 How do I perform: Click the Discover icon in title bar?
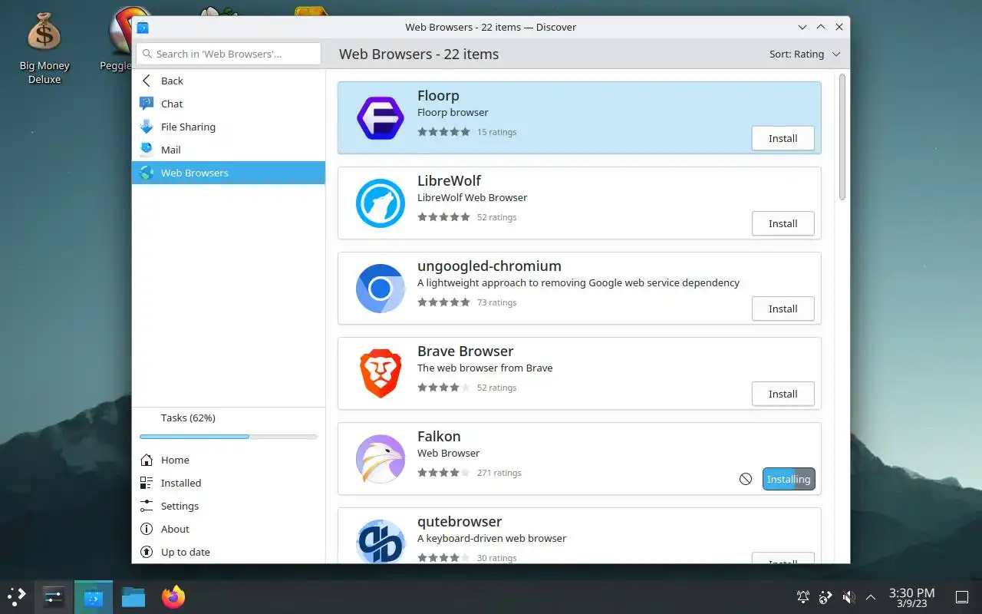click(143, 27)
